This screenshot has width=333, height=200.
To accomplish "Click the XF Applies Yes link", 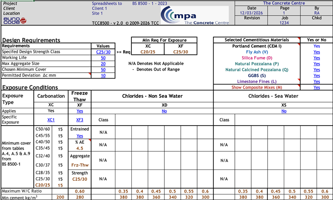I will (x=80, y=111).
